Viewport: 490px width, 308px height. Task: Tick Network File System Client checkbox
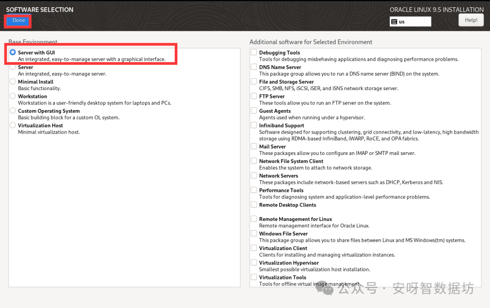pos(254,161)
